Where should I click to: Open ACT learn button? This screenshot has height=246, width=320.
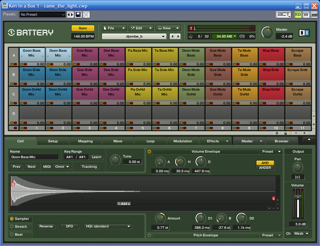pyautogui.click(x=283, y=14)
